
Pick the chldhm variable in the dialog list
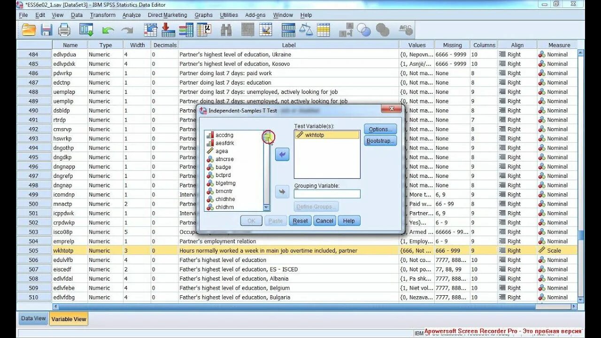pyautogui.click(x=224, y=207)
